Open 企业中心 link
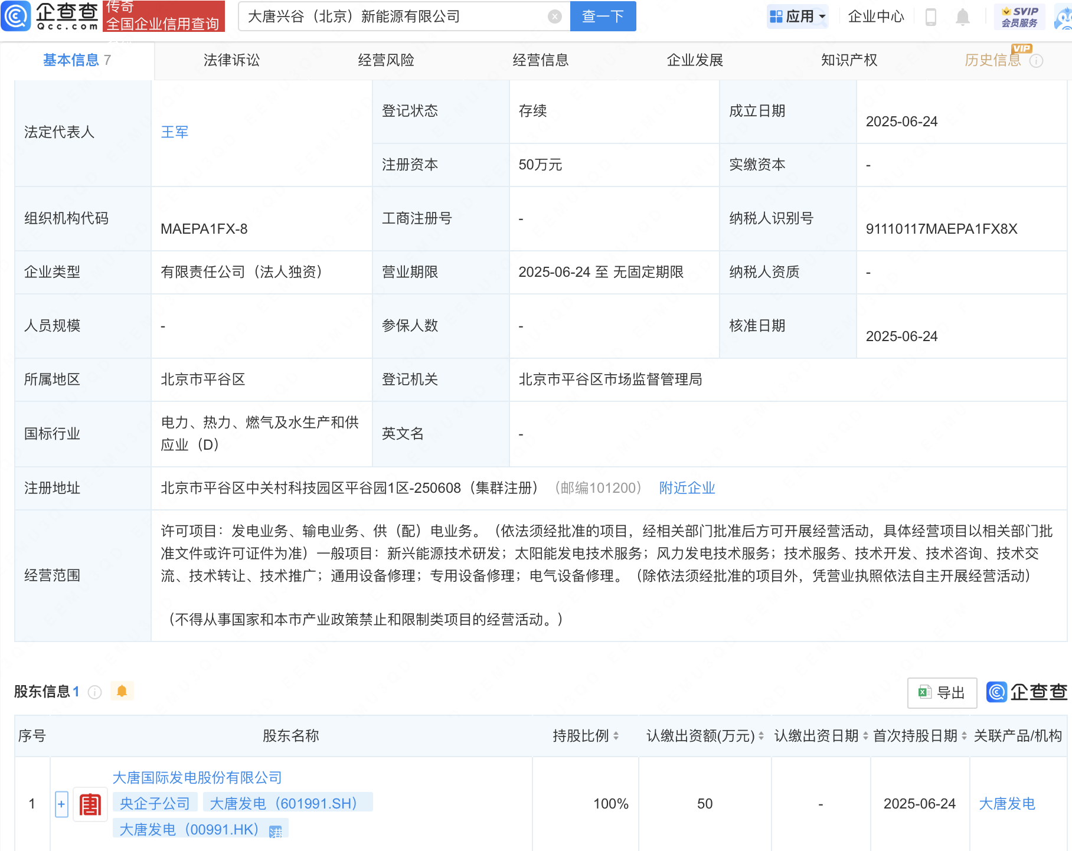 [x=876, y=17]
